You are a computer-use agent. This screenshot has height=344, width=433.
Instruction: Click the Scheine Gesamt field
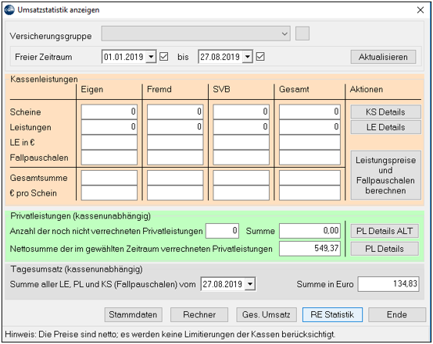(x=310, y=112)
